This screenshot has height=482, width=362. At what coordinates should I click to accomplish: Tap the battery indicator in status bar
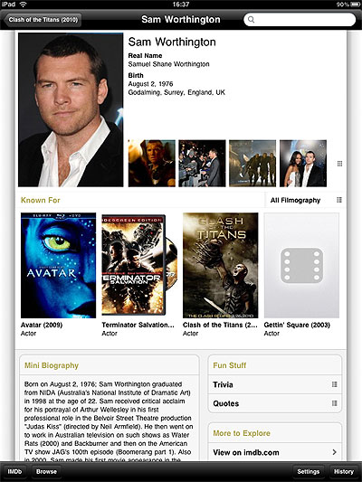coord(355,5)
